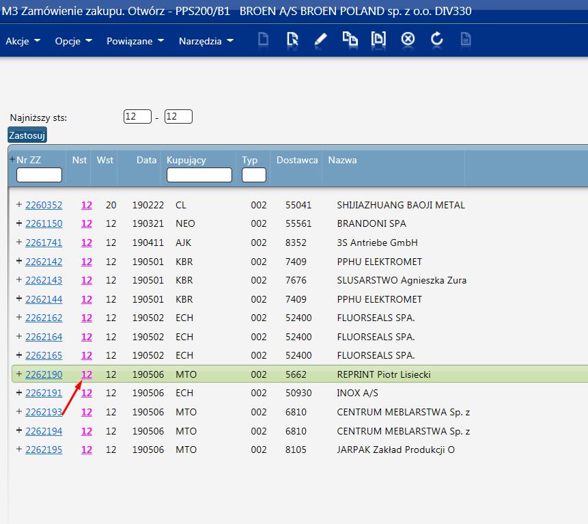This screenshot has width=588, height=524.
Task: Select INOX A/S cell
Action: coord(357,393)
